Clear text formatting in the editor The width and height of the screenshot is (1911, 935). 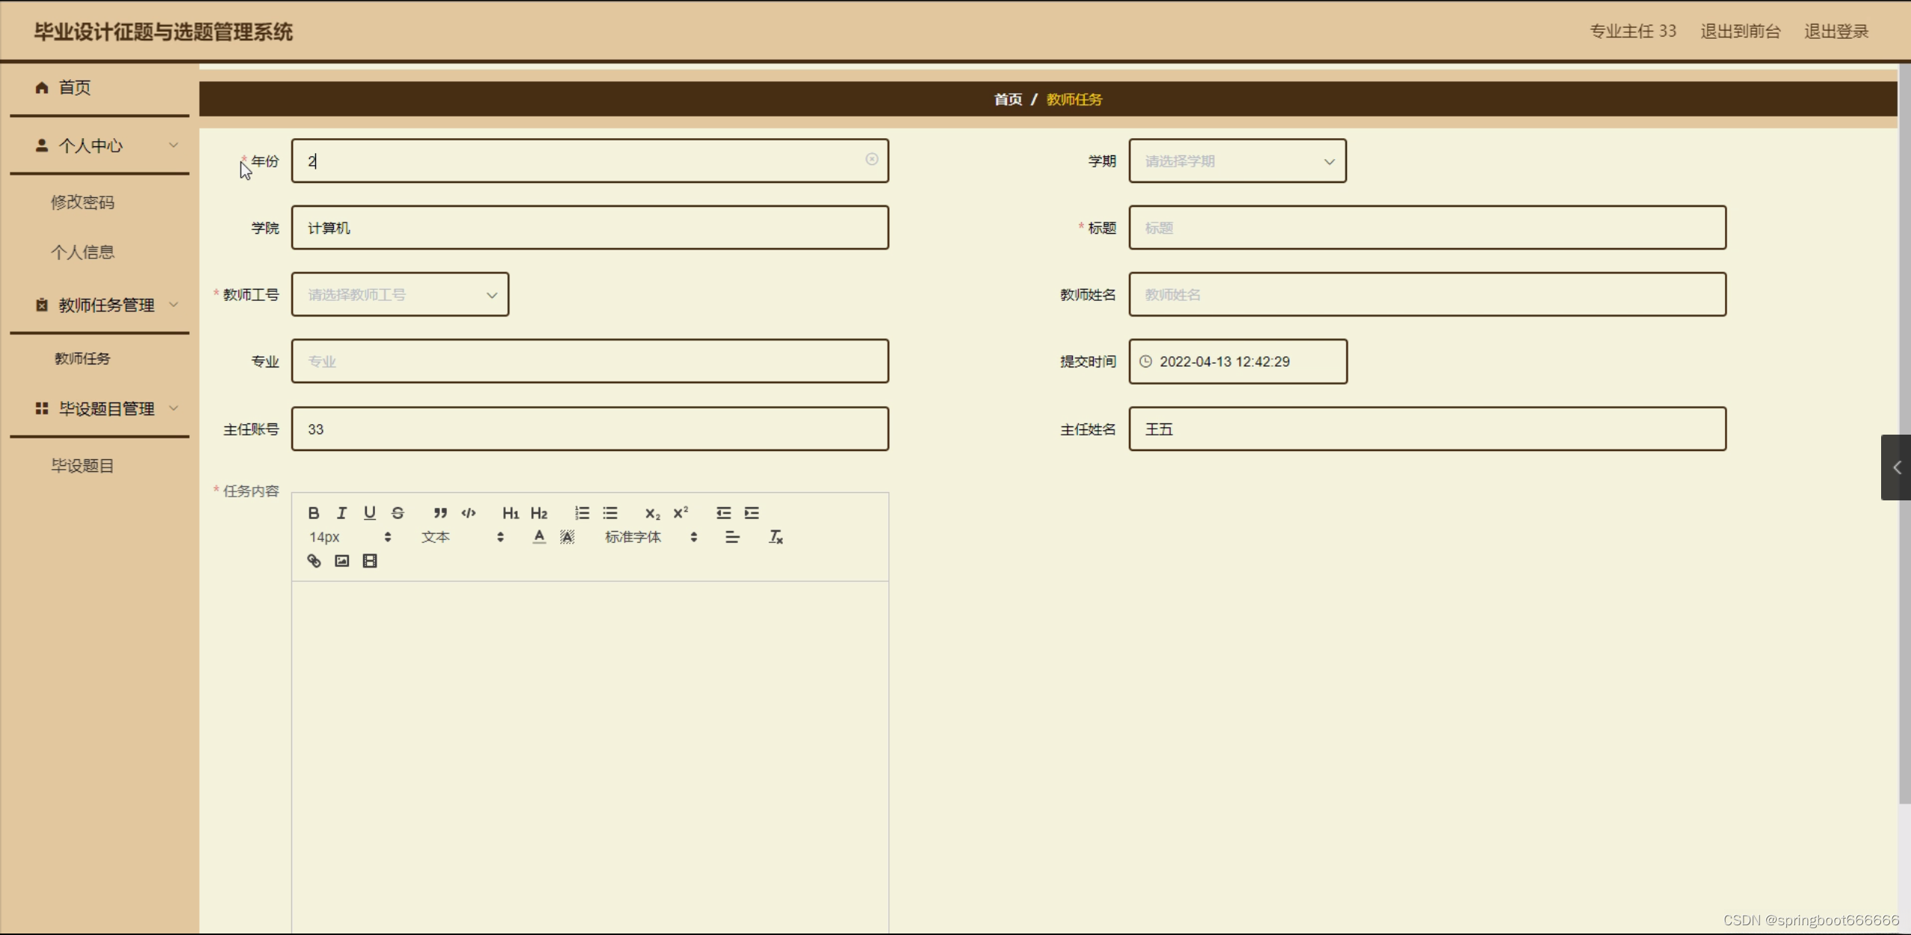pyautogui.click(x=775, y=537)
